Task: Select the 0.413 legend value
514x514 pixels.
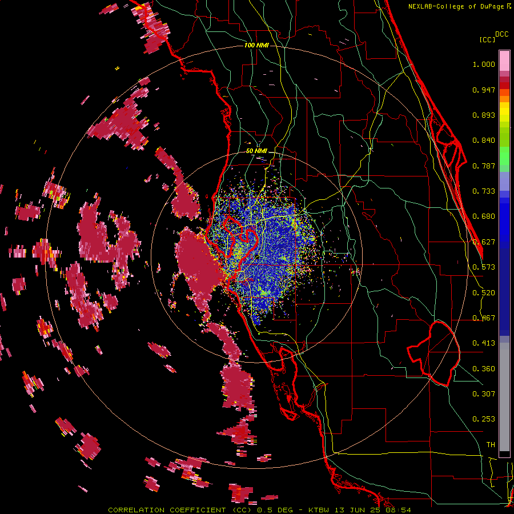Action: 484,343
